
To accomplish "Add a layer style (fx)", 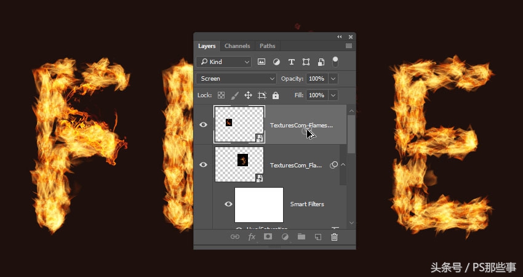I will 252,237.
